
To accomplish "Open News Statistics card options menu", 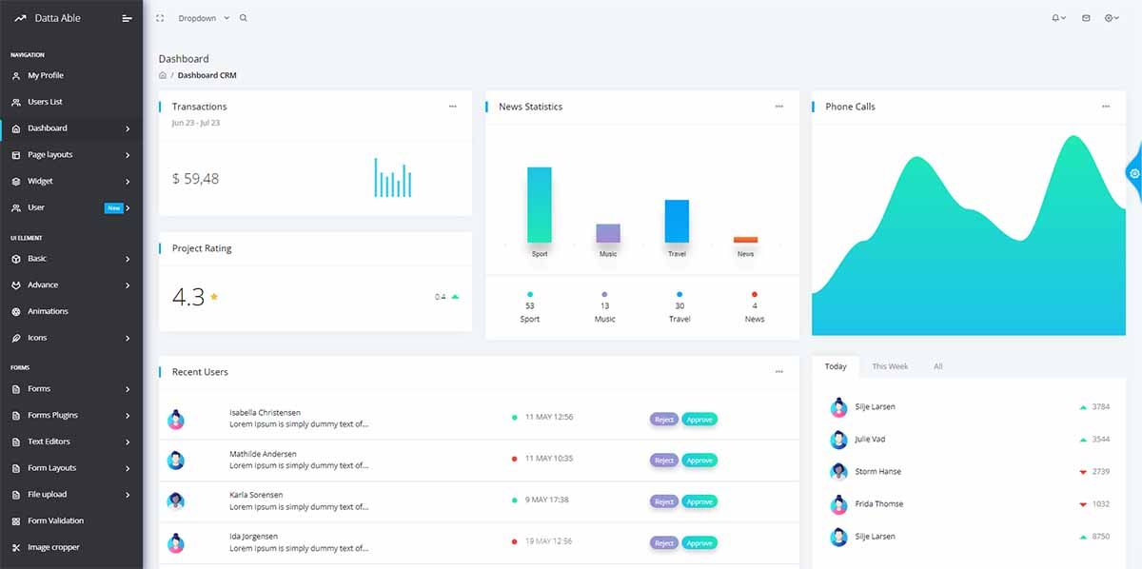I will (x=779, y=107).
